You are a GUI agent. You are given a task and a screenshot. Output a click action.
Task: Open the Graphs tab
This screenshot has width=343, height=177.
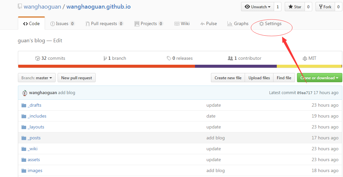[x=238, y=23]
